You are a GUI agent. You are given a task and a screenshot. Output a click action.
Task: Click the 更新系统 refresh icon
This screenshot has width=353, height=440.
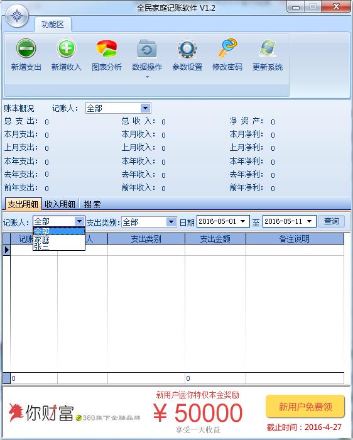click(x=268, y=48)
